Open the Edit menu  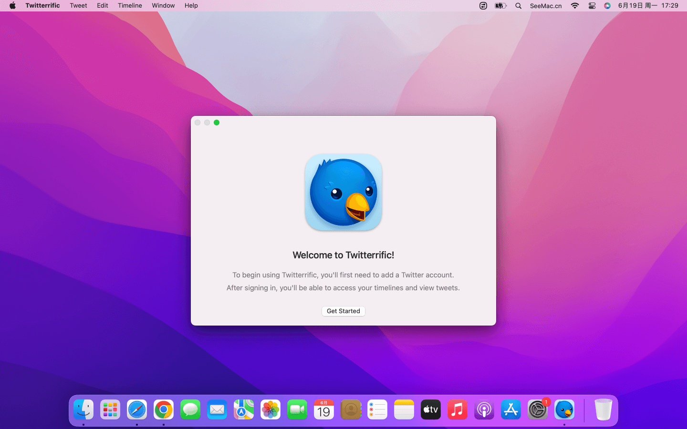click(x=103, y=6)
